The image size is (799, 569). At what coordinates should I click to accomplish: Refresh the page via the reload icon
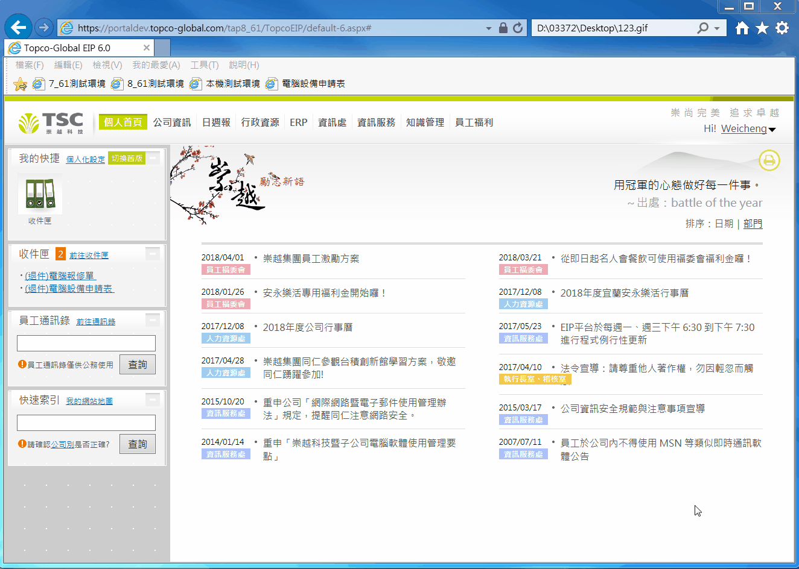point(518,28)
